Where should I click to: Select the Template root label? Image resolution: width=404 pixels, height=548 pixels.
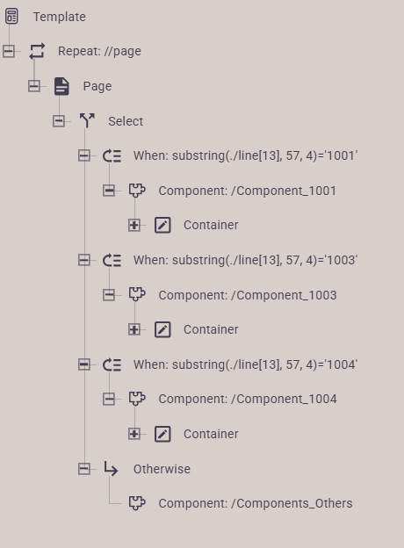59,17
